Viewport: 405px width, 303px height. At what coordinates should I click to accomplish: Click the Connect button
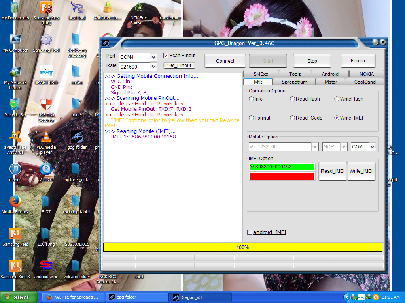pos(225,61)
